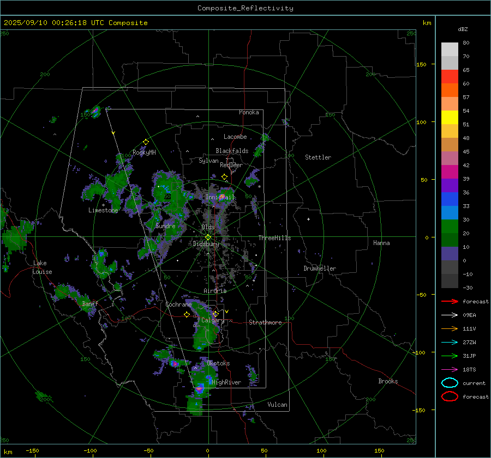Click the 'Innisfail' map label
This screenshot has width=491, height=458.
[x=220, y=197]
